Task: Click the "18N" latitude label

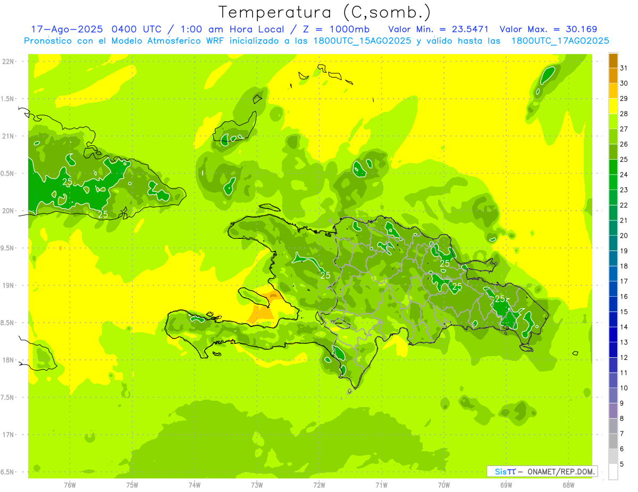Action: click(9, 360)
